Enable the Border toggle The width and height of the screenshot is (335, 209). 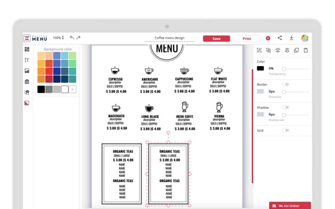tap(286, 84)
